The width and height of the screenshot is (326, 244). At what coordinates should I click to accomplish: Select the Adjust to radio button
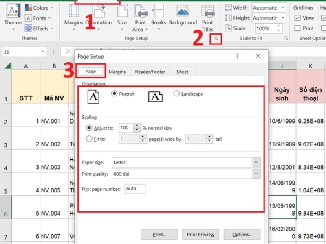click(89, 128)
